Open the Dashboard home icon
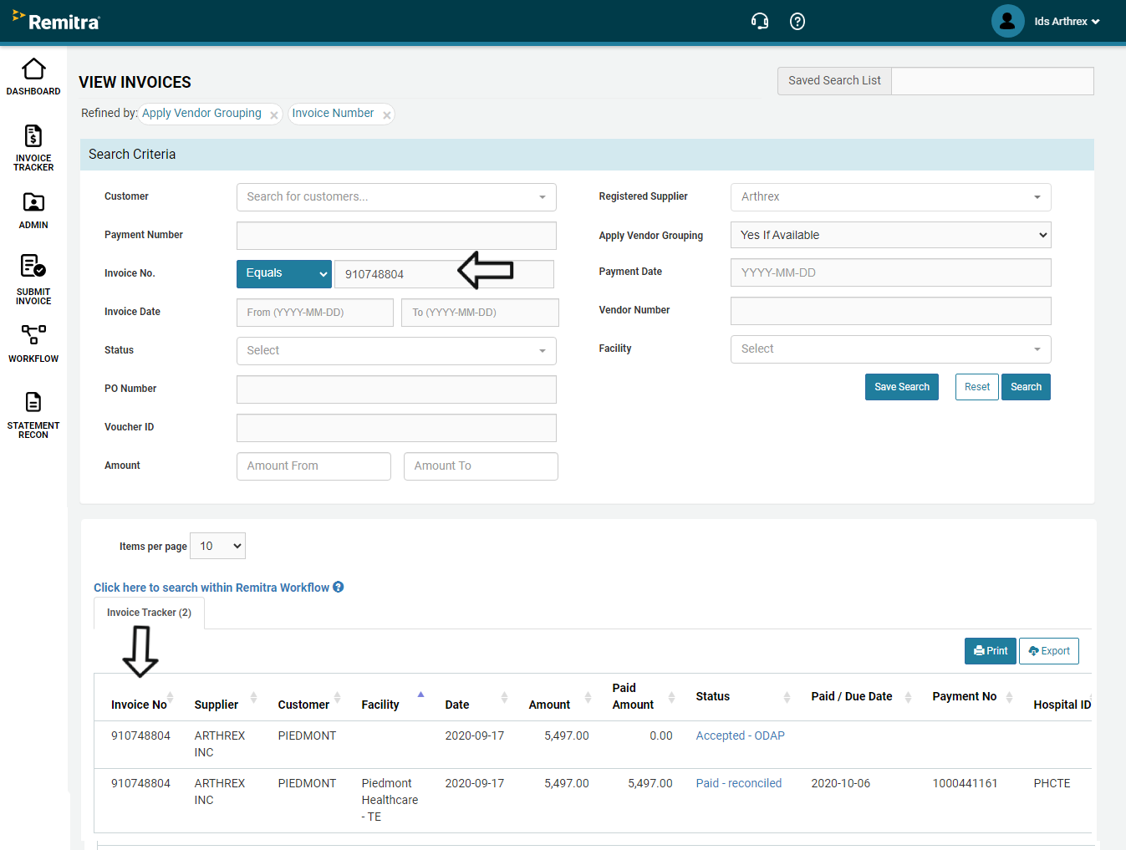1126x850 pixels. point(33,69)
